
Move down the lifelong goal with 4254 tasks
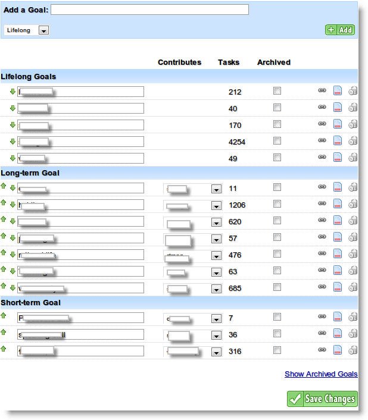coord(13,141)
